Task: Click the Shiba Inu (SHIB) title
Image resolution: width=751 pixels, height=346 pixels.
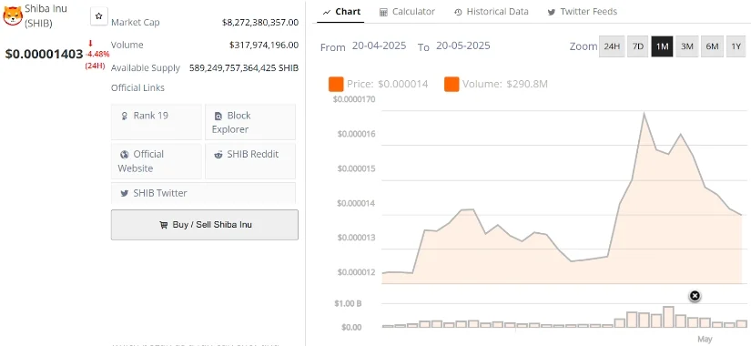Action: pyautogui.click(x=46, y=15)
